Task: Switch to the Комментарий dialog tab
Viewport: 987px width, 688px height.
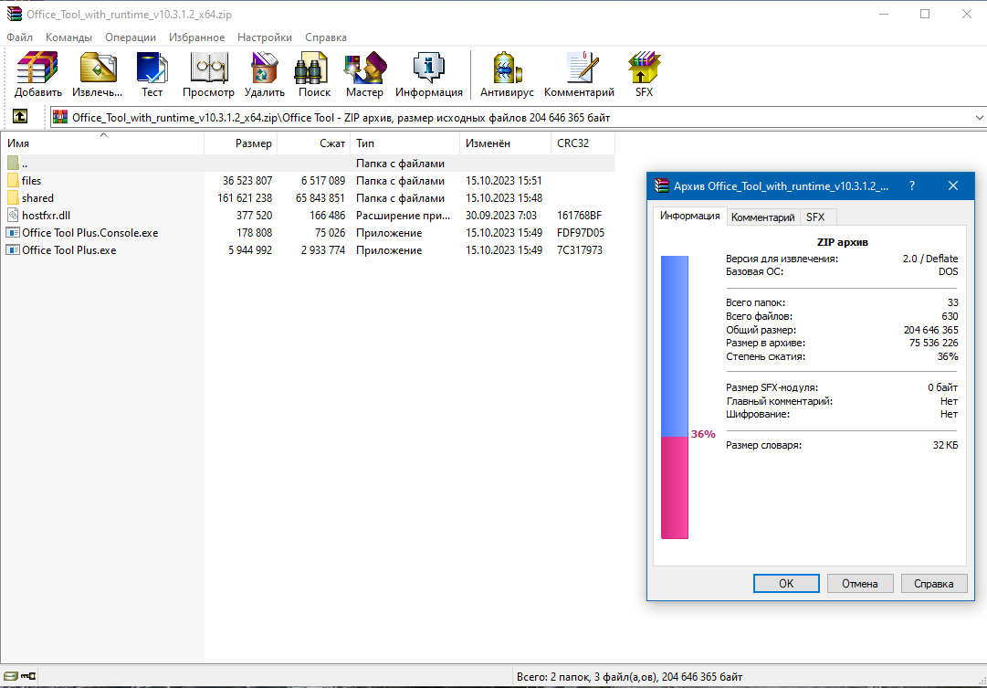Action: tap(763, 217)
